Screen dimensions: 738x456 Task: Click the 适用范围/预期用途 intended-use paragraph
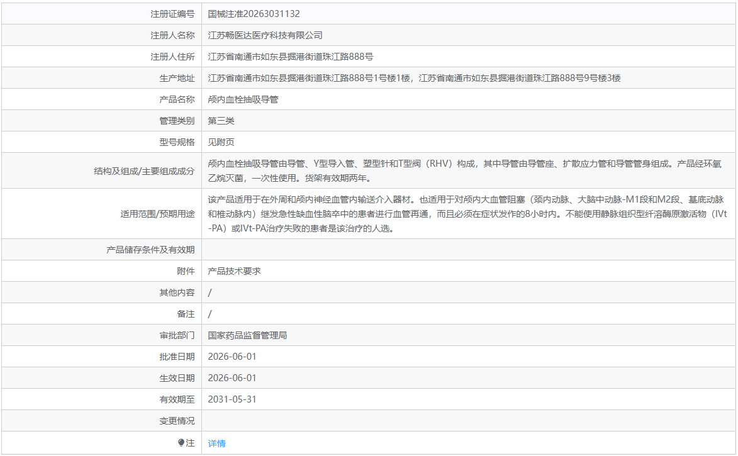coord(467,214)
